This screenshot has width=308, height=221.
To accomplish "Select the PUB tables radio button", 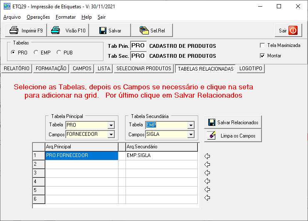I will click(59, 52).
